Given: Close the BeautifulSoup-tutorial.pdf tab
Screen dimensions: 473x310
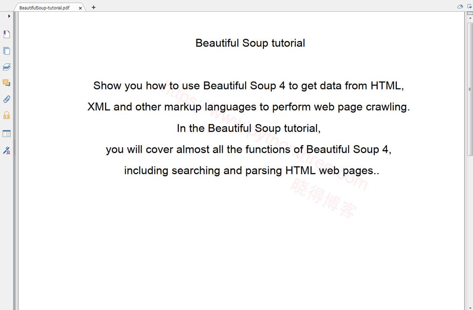Looking at the screenshot, I should tap(80, 8).
